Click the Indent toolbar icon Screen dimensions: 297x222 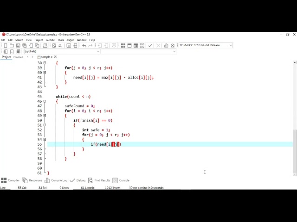(100, 45)
